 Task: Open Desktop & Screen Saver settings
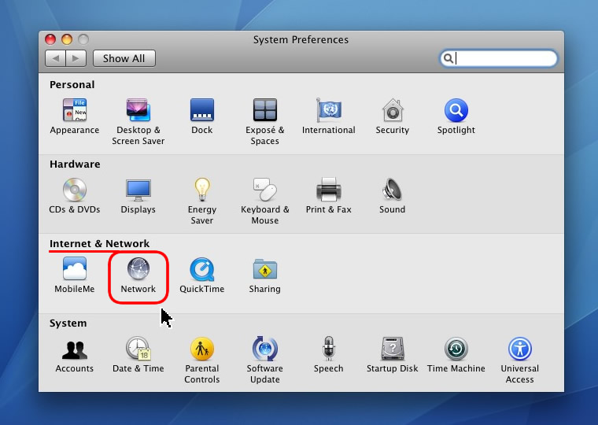[138, 111]
